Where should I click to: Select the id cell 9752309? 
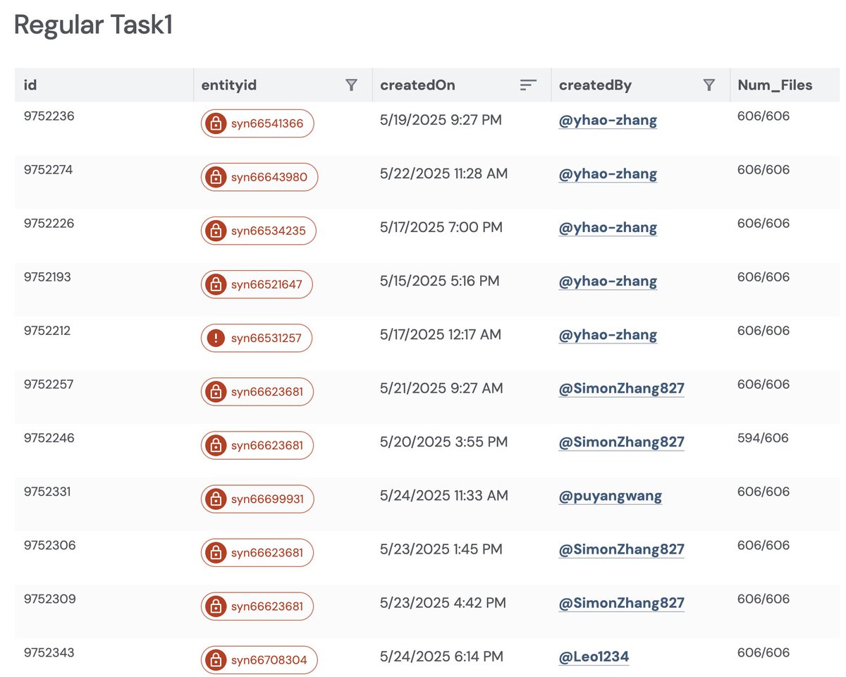pyautogui.click(x=49, y=598)
